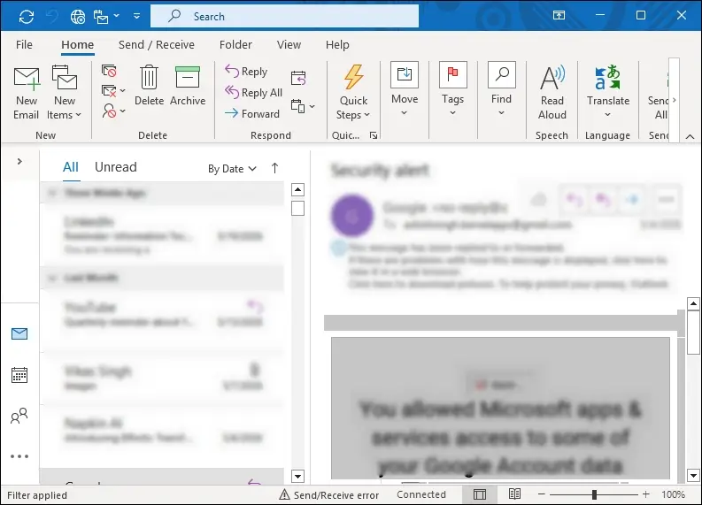Image resolution: width=702 pixels, height=505 pixels.
Task: Filter the list by Unread
Action: pyautogui.click(x=115, y=167)
